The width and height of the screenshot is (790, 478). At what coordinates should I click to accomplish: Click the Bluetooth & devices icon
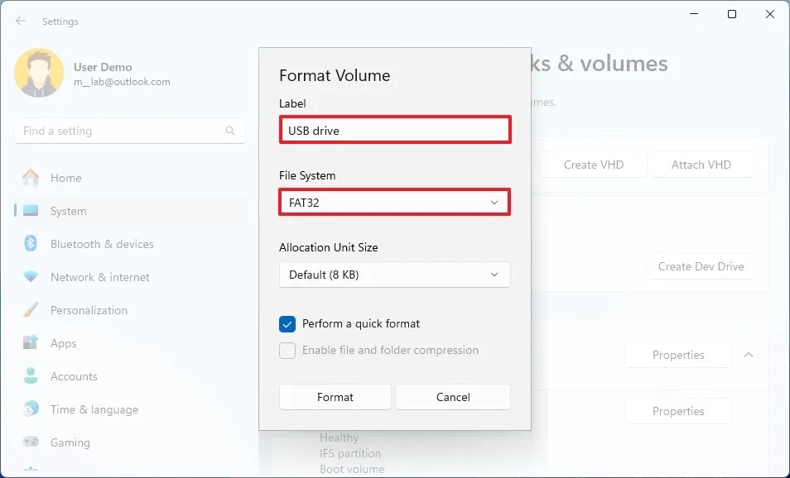(x=31, y=243)
